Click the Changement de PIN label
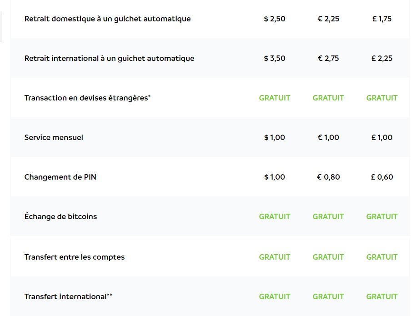The image size is (411, 316). (x=60, y=177)
